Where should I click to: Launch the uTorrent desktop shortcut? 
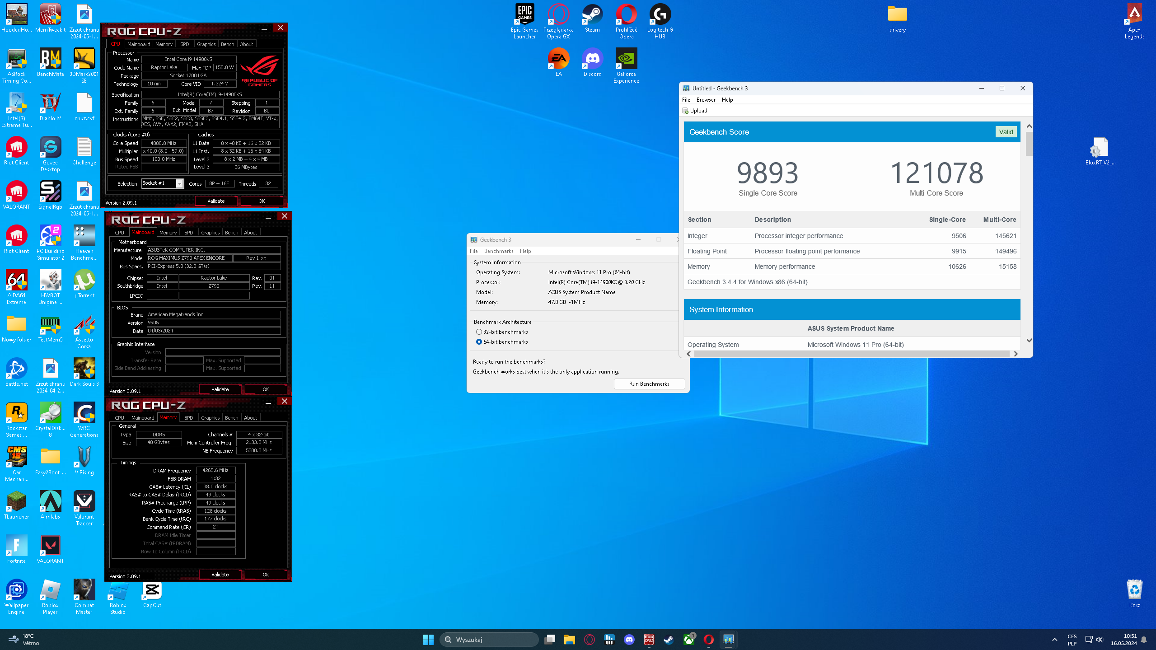click(x=84, y=284)
